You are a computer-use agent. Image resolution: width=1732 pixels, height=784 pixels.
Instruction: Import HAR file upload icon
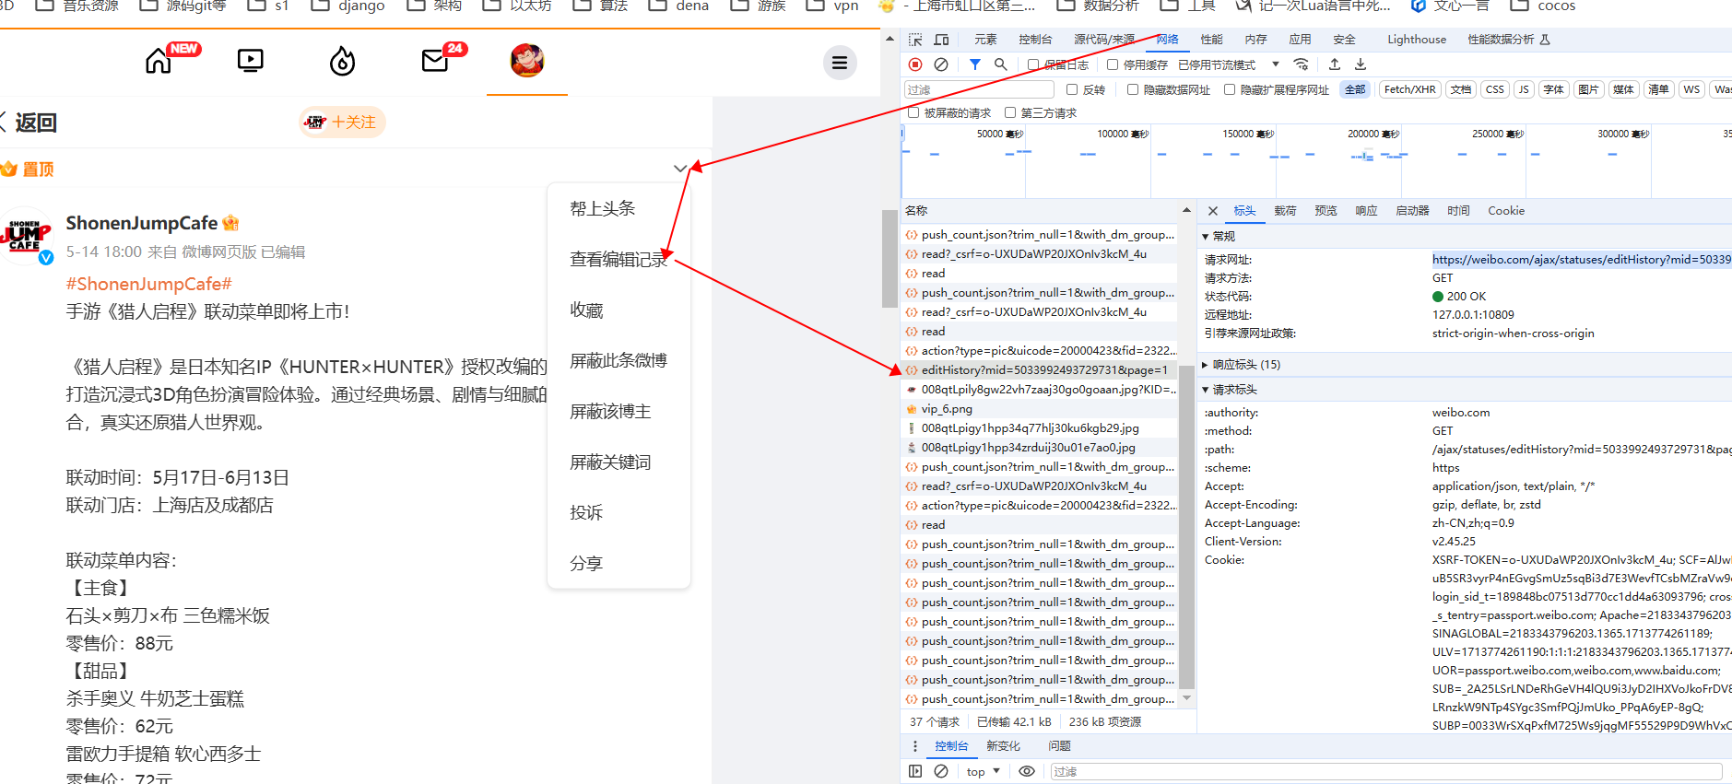click(1335, 64)
